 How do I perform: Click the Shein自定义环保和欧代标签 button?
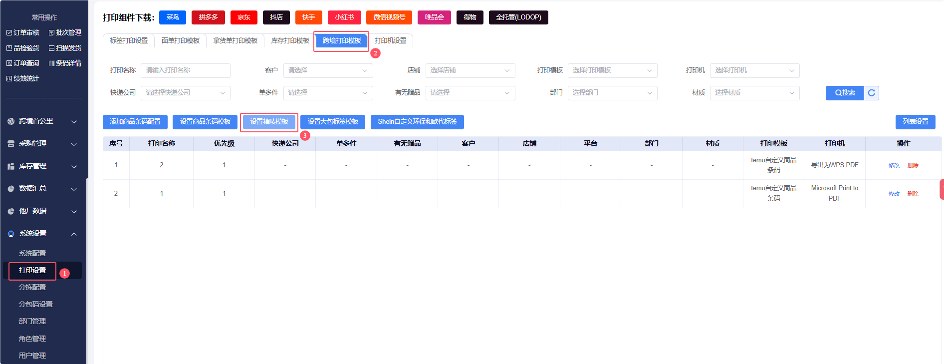tap(418, 122)
